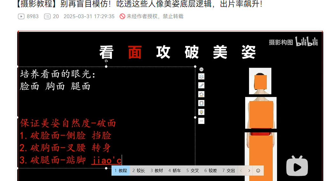
Task: Open emoji panel in input candidate bar
Action: 258,171
